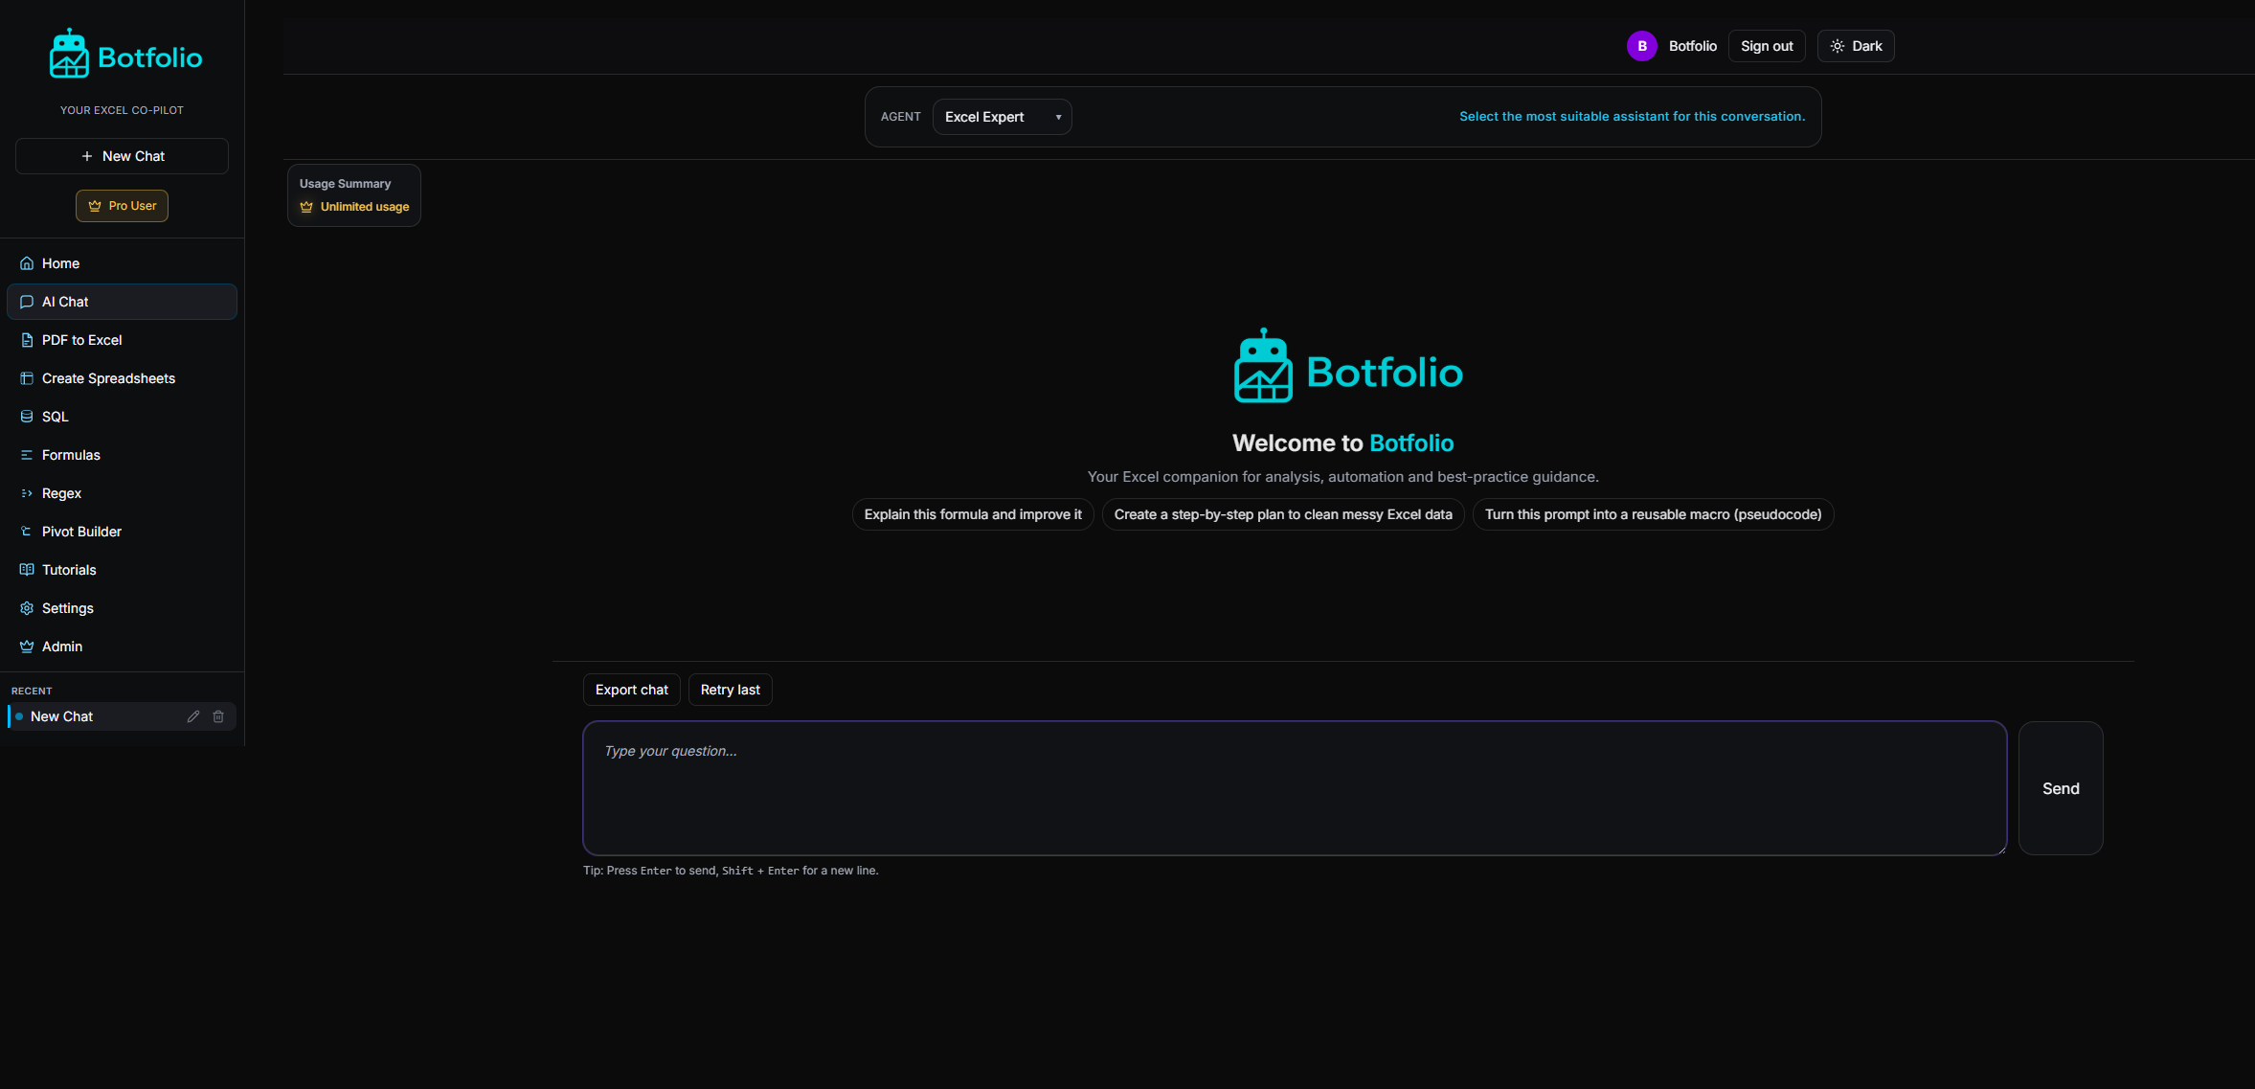Click the purple B avatar icon
2255x1089 pixels.
1641,45
